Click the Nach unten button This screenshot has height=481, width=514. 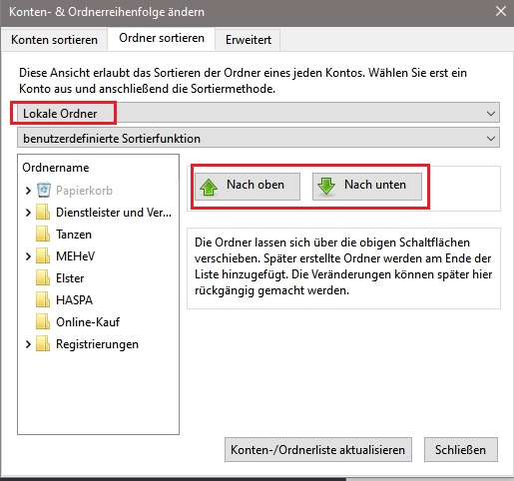[367, 186]
